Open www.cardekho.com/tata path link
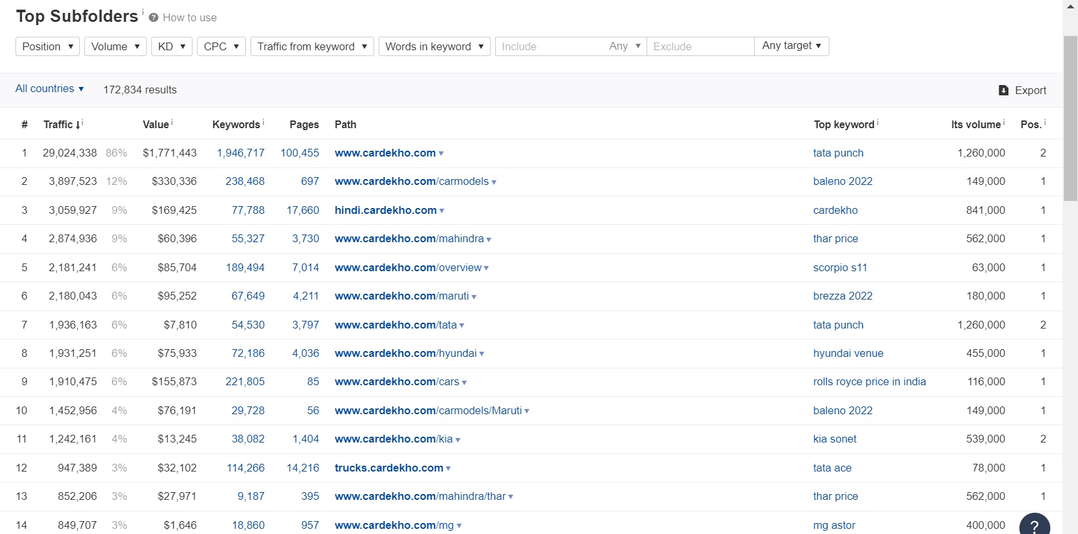Viewport: 1078px width, 534px height. (396, 325)
